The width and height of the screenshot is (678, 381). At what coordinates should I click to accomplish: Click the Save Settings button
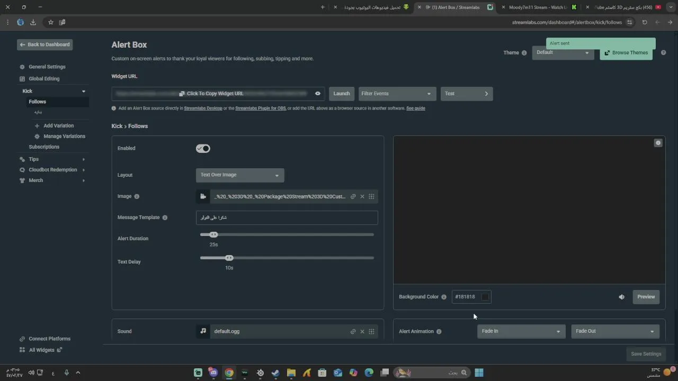click(x=646, y=354)
